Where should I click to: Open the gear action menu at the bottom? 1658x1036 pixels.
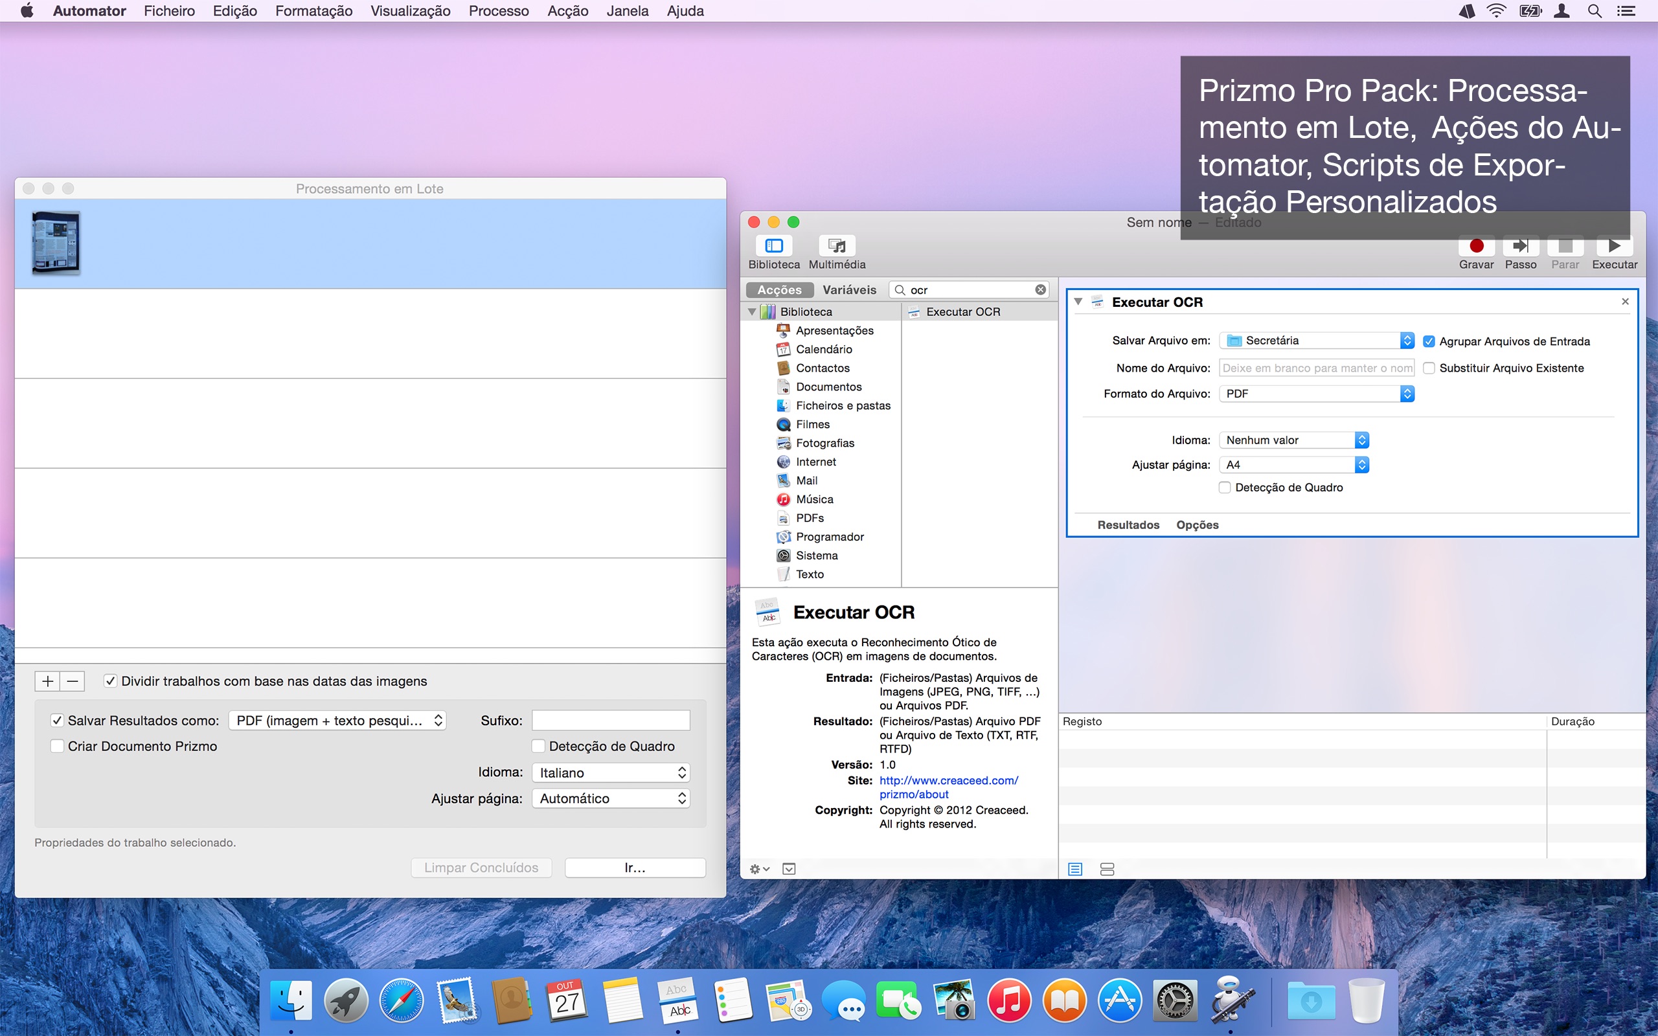click(759, 869)
